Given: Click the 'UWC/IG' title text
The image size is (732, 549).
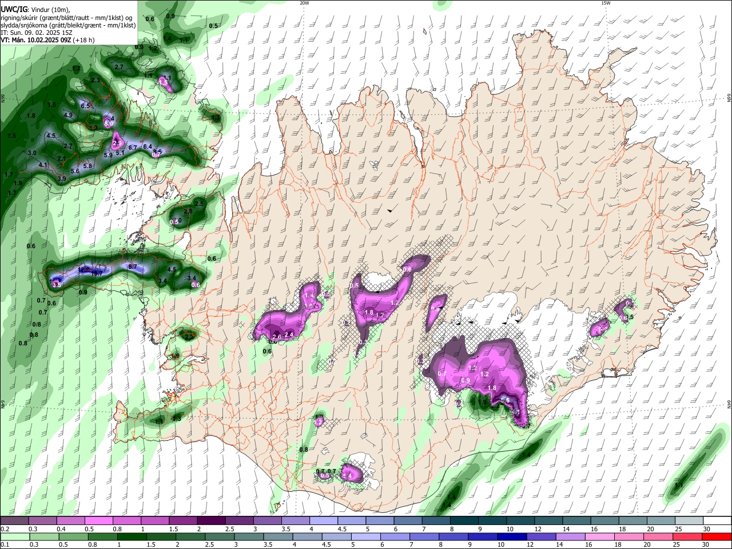Looking at the screenshot, I should (14, 9).
